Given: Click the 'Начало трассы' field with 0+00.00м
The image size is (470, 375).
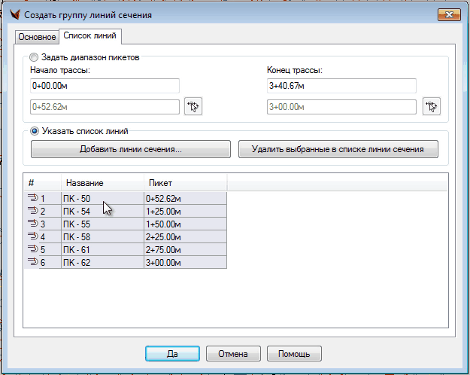Looking at the screenshot, I should pyautogui.click(x=105, y=86).
